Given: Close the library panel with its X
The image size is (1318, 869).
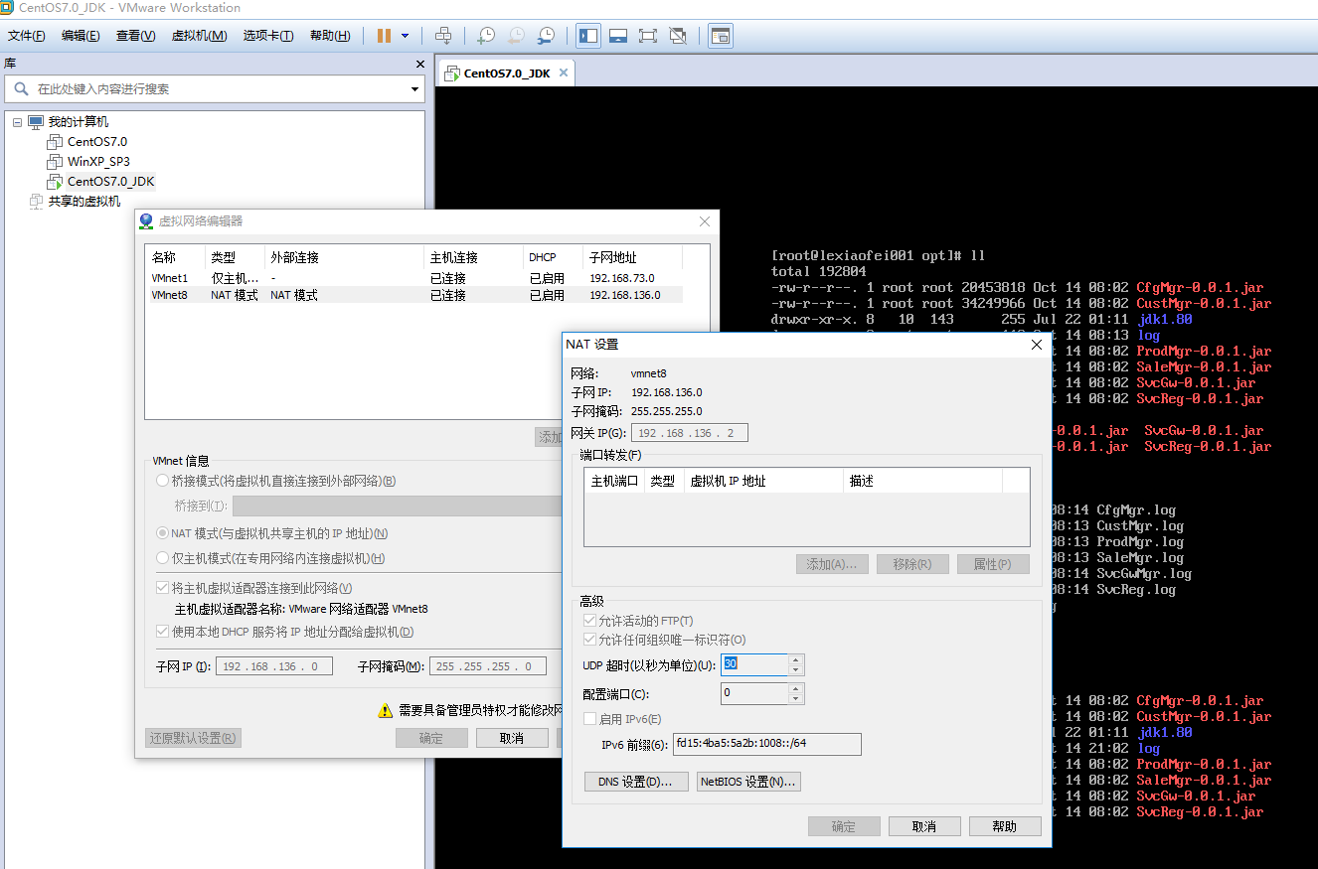Looking at the screenshot, I should point(420,64).
